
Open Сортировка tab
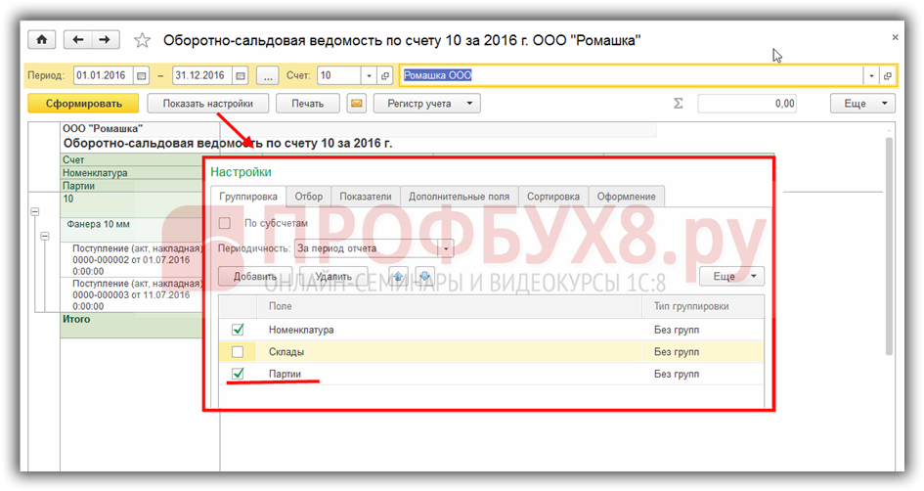553,197
